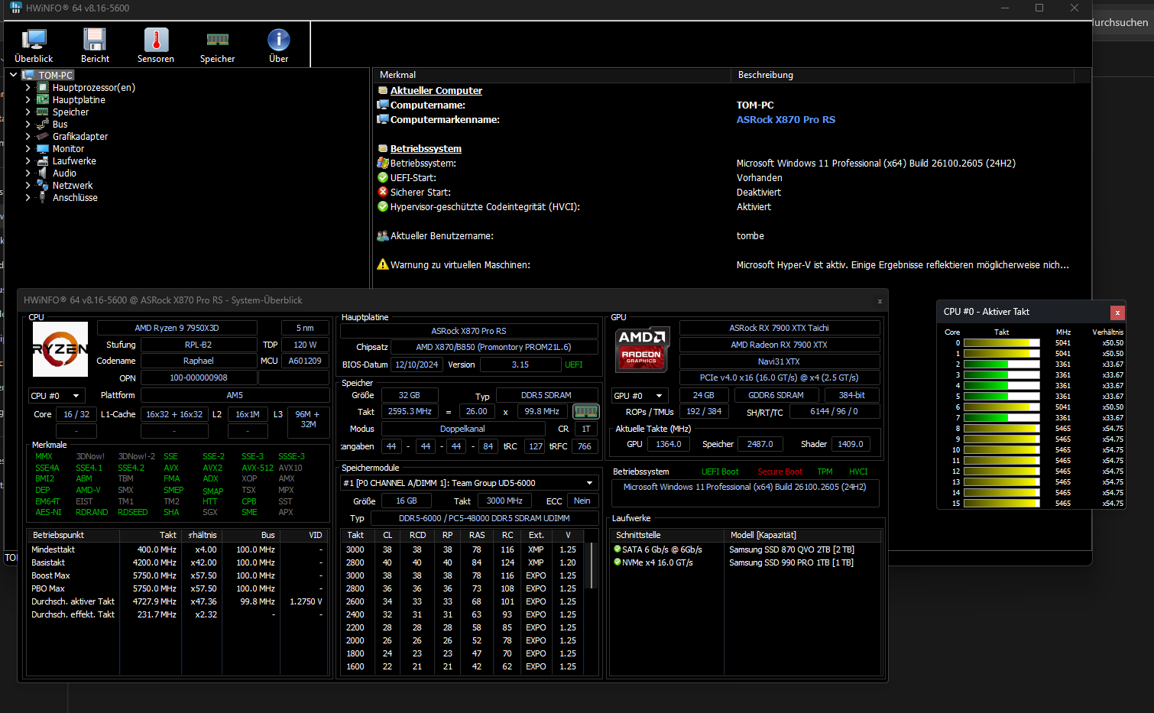Select Laufwerke in the tree

click(74, 160)
